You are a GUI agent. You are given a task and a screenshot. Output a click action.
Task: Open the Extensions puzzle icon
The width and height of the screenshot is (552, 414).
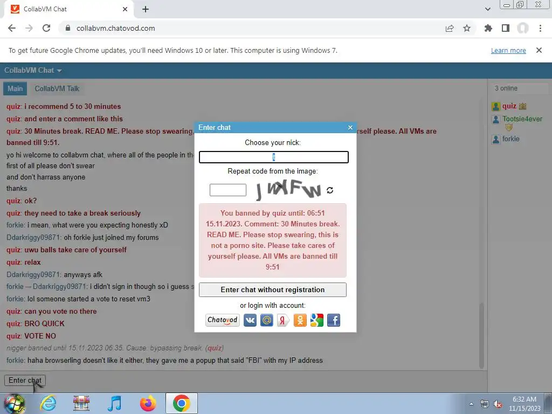point(488,28)
